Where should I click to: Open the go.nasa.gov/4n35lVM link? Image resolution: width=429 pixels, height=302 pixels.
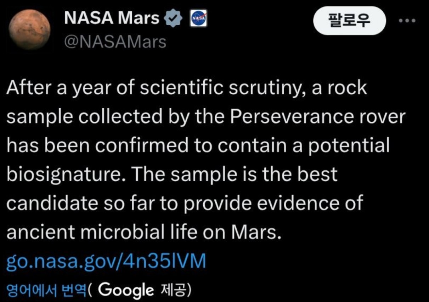pyautogui.click(x=106, y=262)
